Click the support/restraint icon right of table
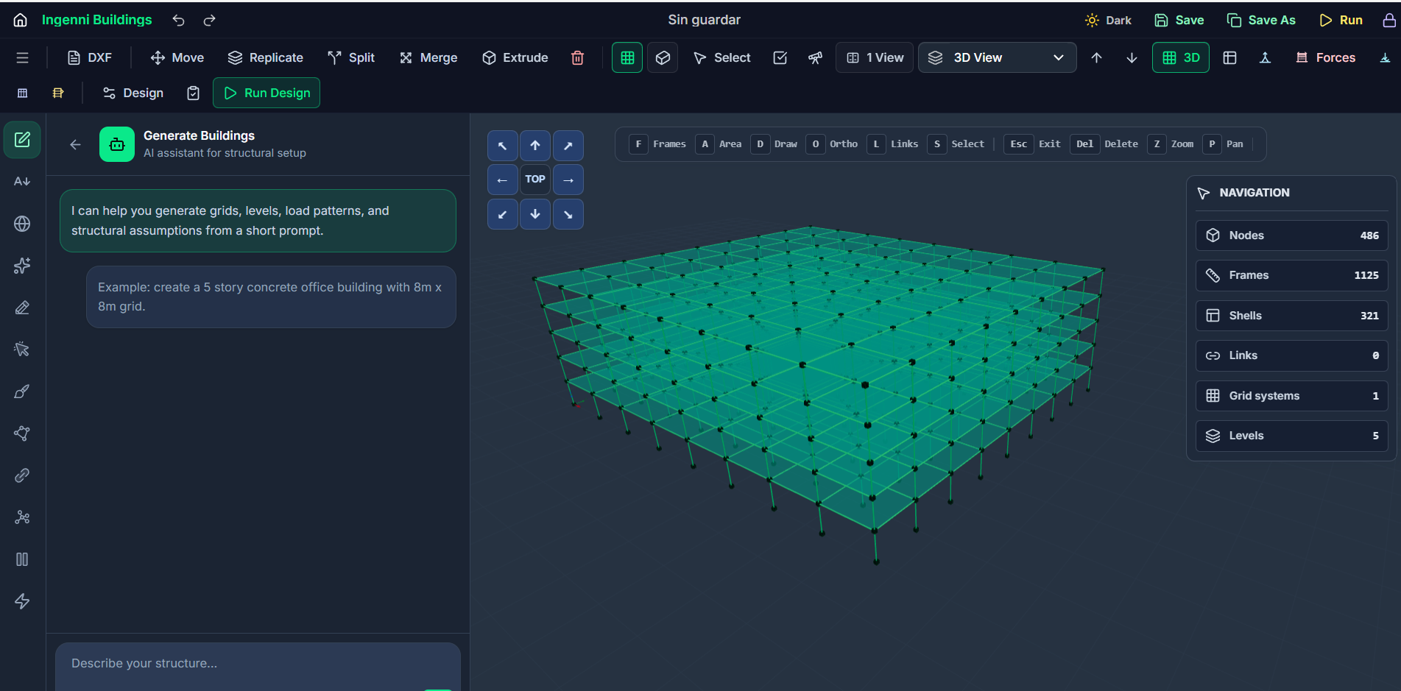 coord(1265,57)
